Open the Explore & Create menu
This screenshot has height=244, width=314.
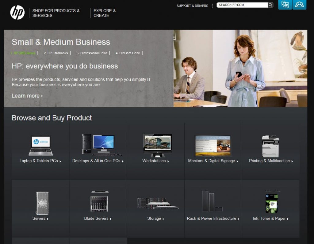[105, 13]
